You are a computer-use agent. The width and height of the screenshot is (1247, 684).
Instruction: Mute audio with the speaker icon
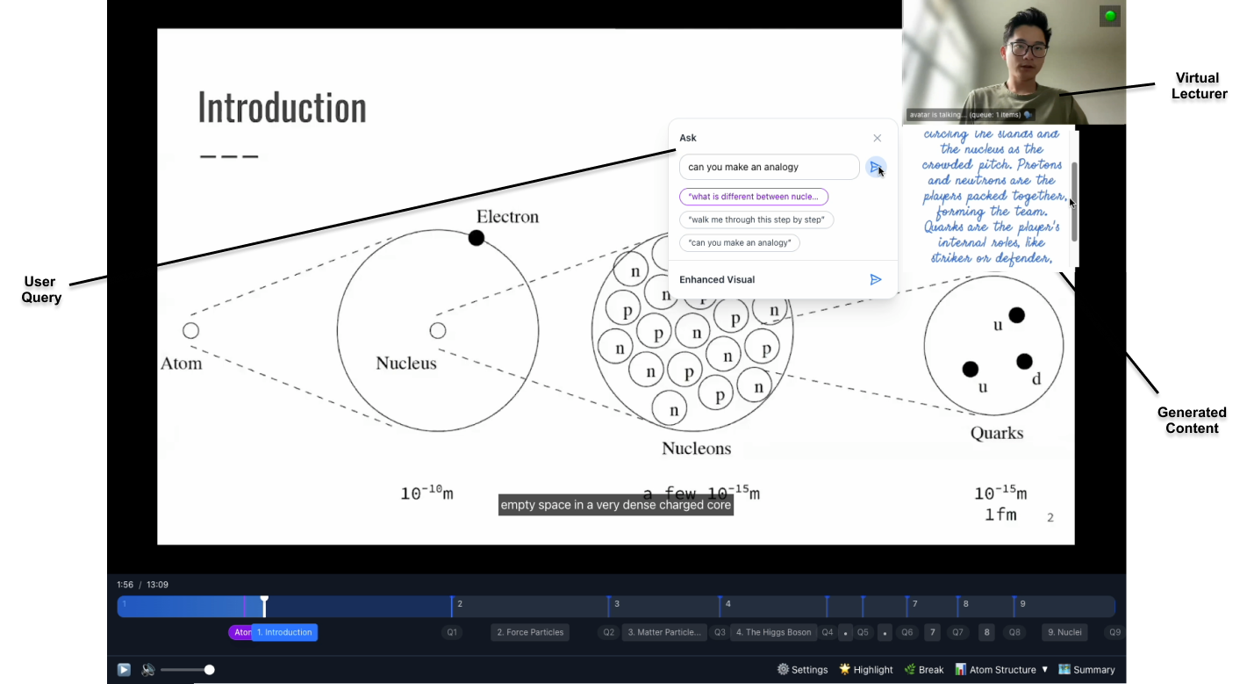click(x=148, y=670)
